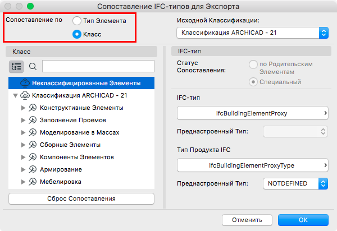Click the Конструктивные Элементы class icon
The height and width of the screenshot is (231, 337).
(x=32, y=108)
